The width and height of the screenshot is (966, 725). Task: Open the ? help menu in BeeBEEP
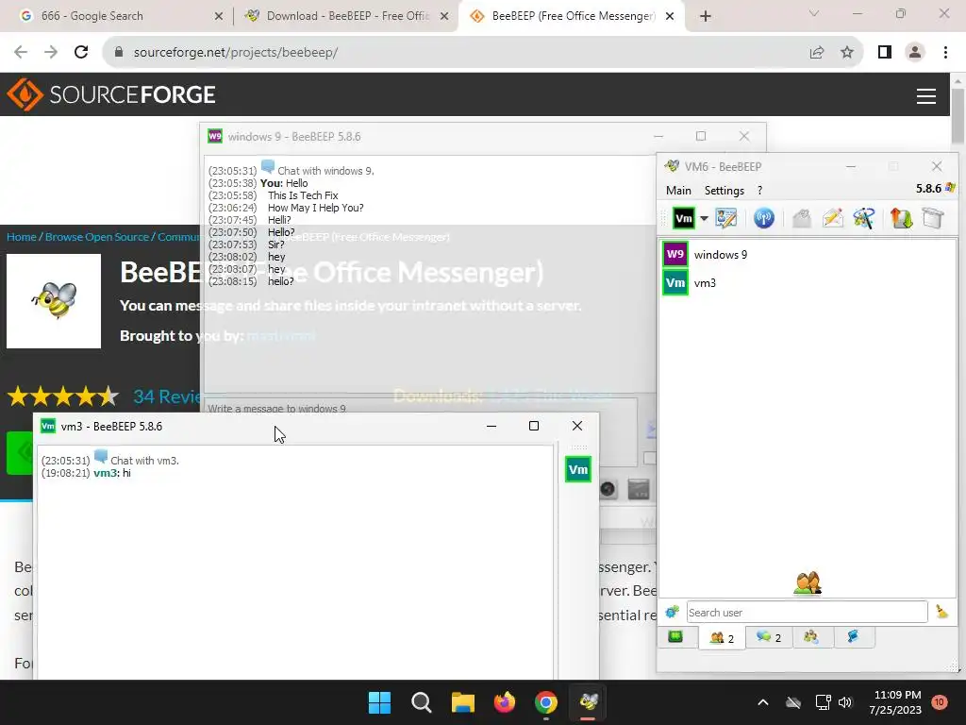[759, 191]
